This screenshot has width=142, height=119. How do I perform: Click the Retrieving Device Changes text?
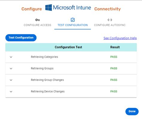tap(48, 92)
